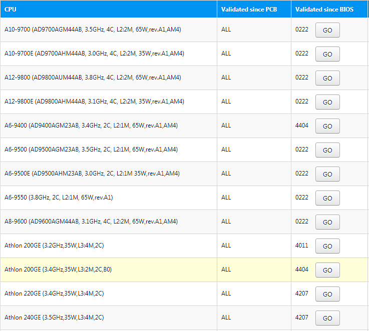Click BIOS version 0222 in A8-9600 row

pyautogui.click(x=302, y=221)
